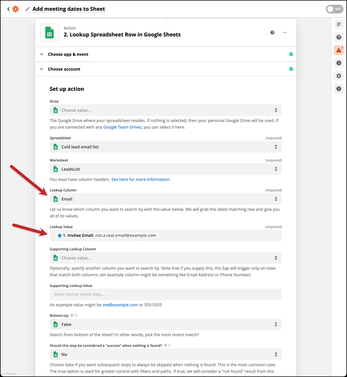This screenshot has width=347, height=377.
Task: Open the settings gear sidebar icon
Action: click(x=339, y=76)
